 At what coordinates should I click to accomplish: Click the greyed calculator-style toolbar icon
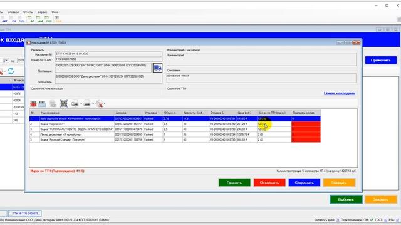[53, 104]
